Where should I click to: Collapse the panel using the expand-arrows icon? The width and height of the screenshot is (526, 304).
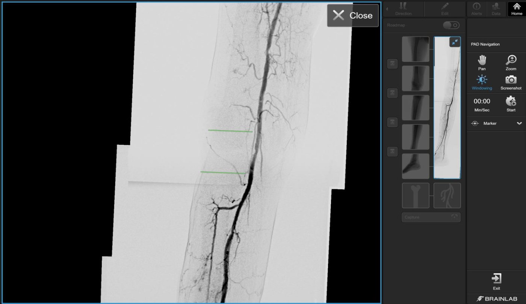click(x=455, y=42)
